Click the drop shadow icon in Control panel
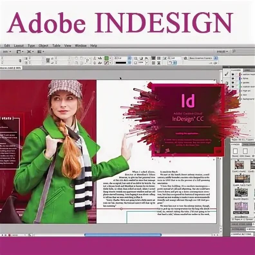 pyautogui.click(x=141, y=58)
